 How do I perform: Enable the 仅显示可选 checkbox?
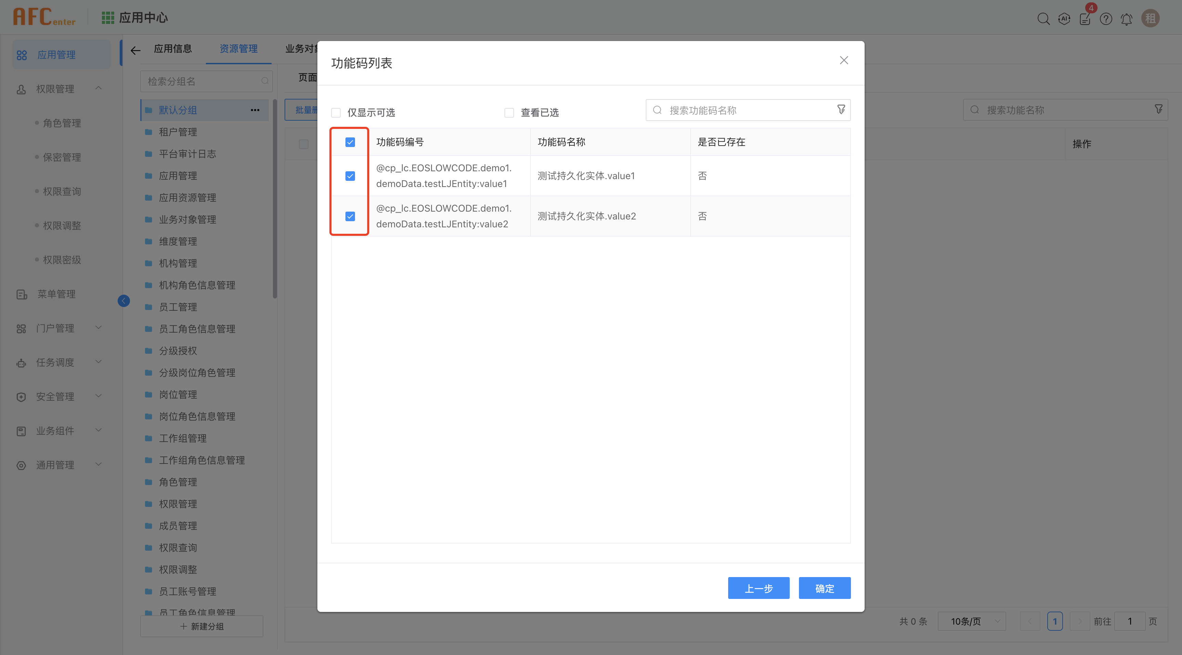coord(336,112)
